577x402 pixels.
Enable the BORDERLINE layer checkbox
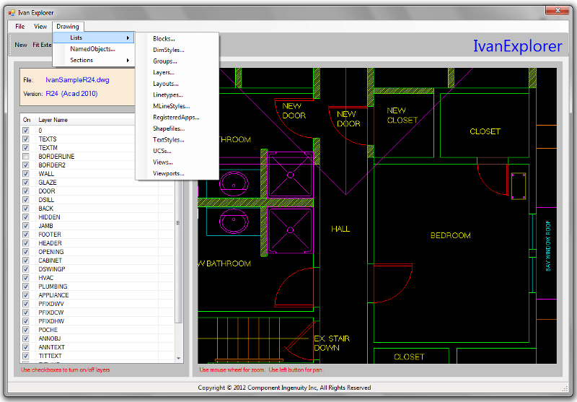26,157
